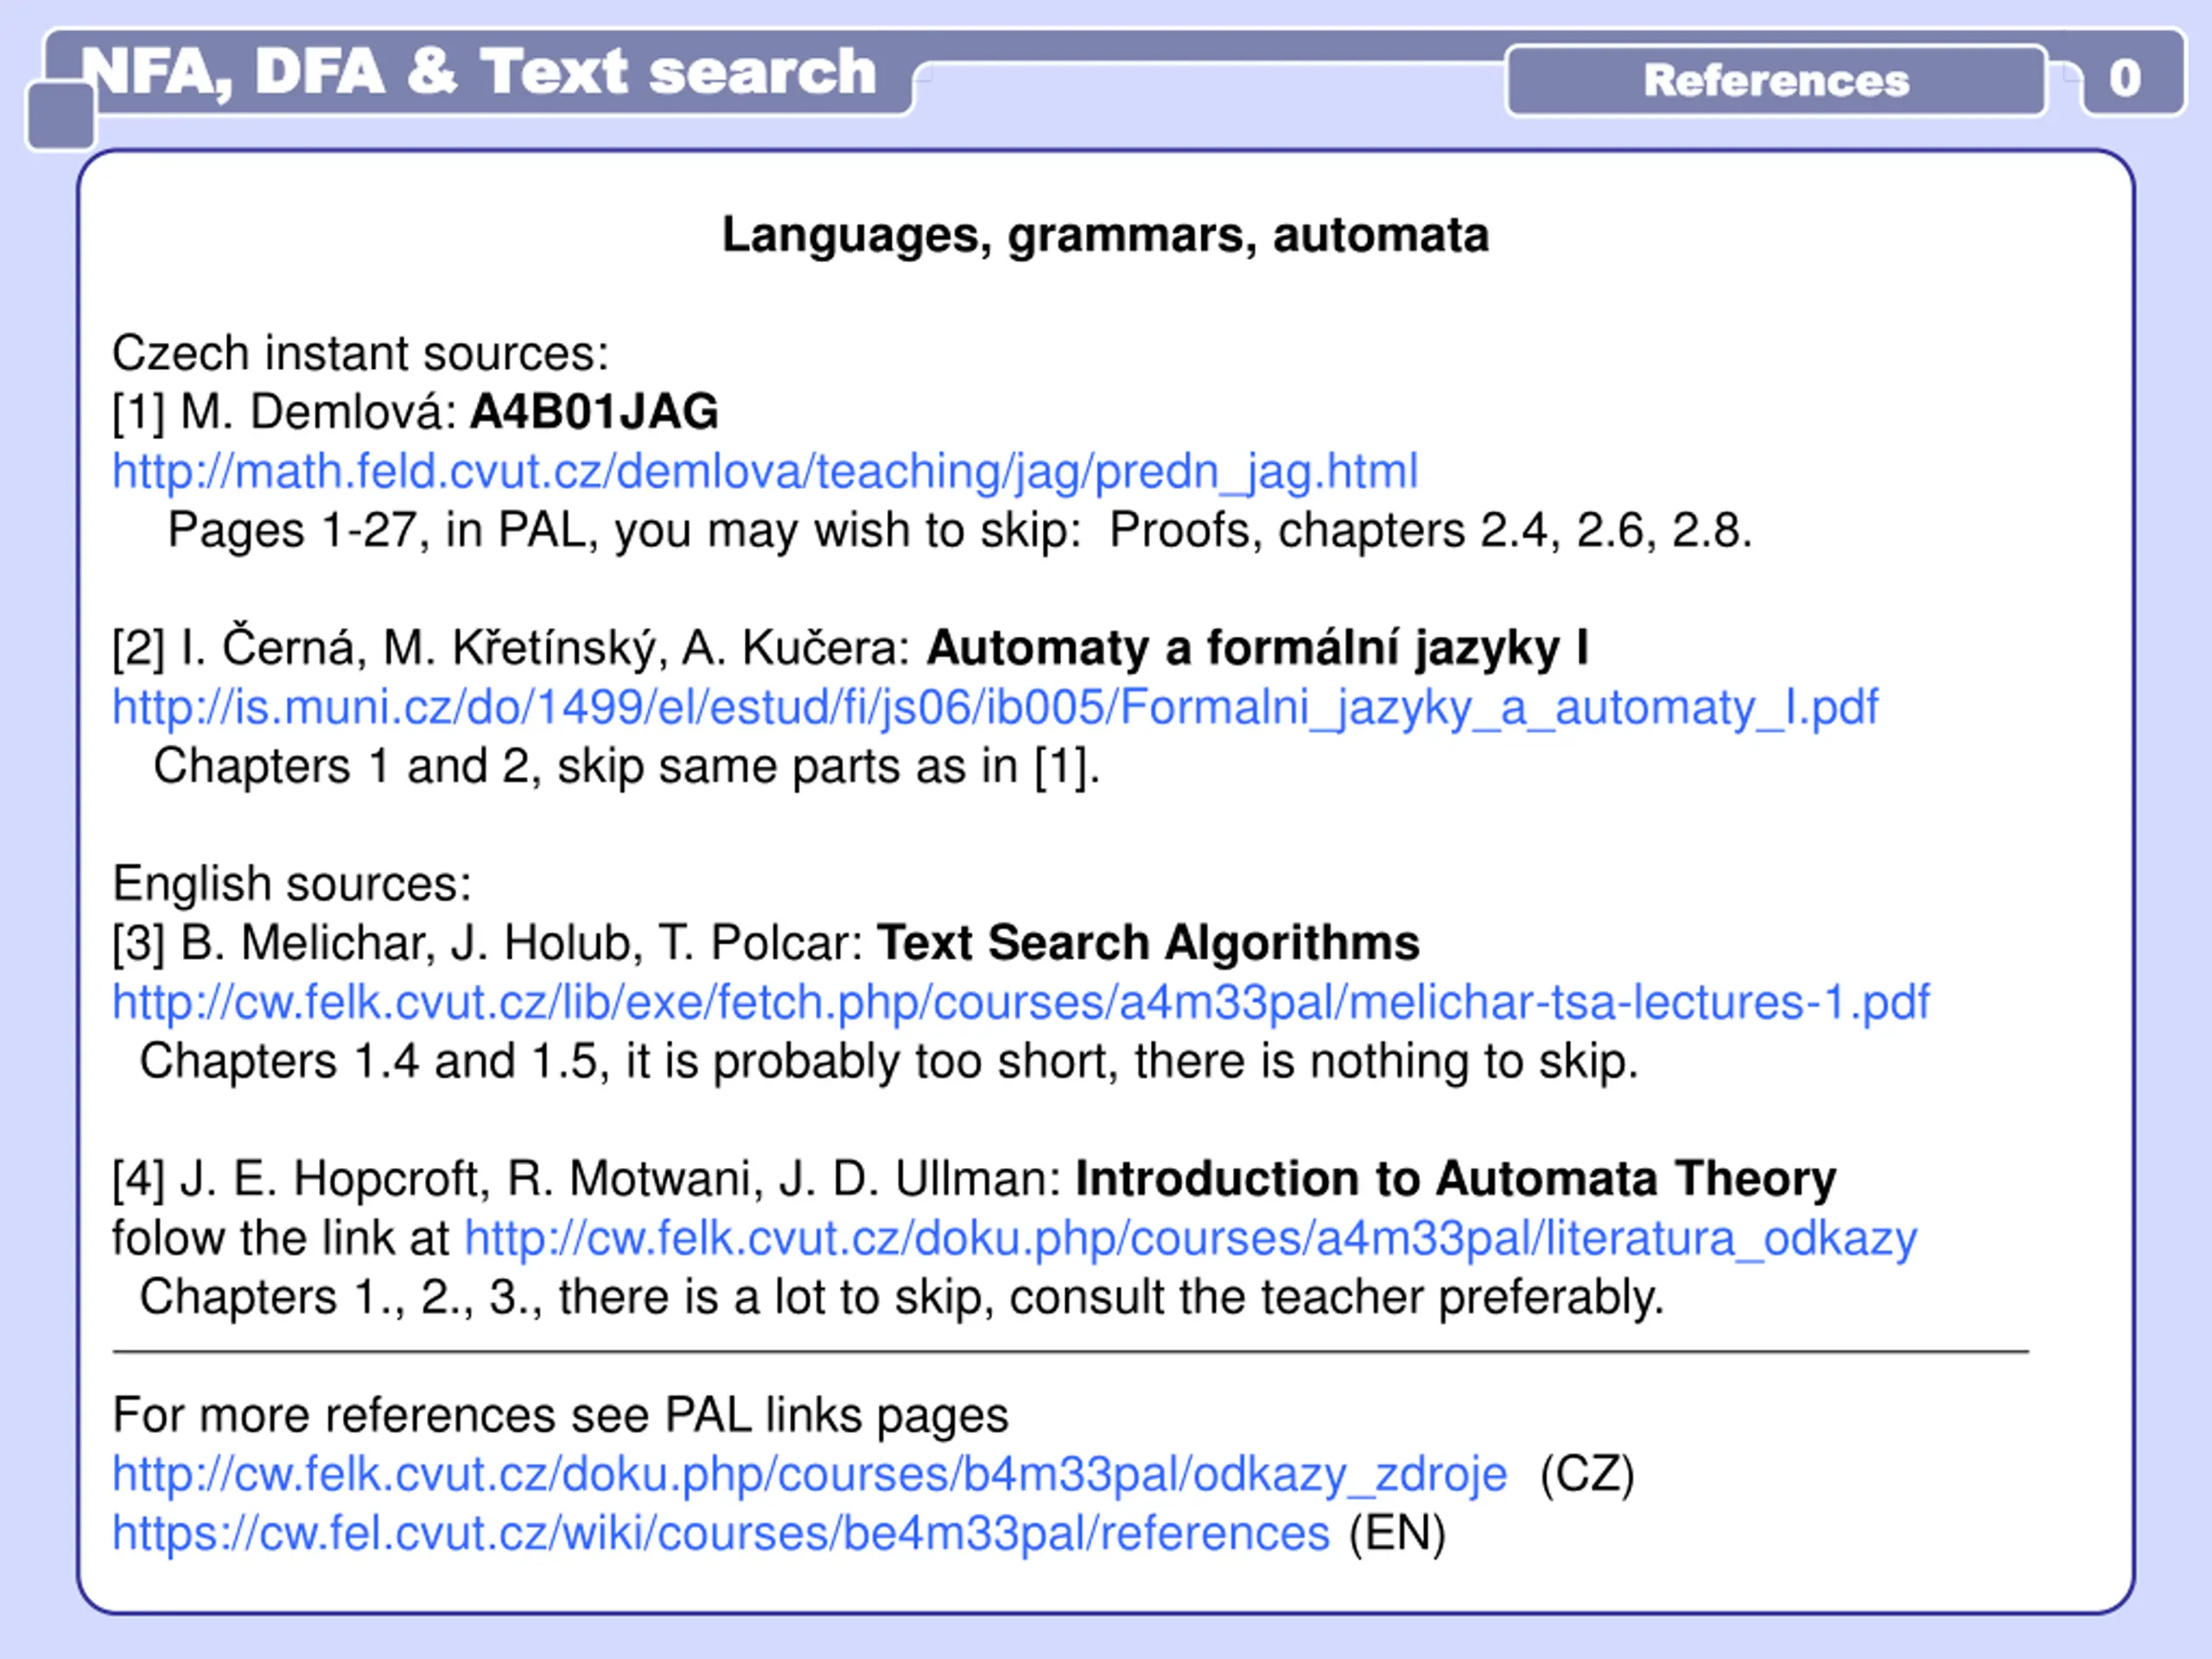Click the slide number 0 box
Screen dimensions: 2212x1659
click(2125, 78)
